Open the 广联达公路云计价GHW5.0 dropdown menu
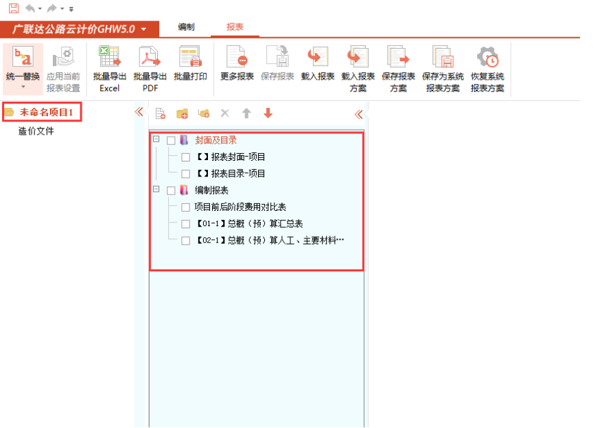 pos(143,30)
